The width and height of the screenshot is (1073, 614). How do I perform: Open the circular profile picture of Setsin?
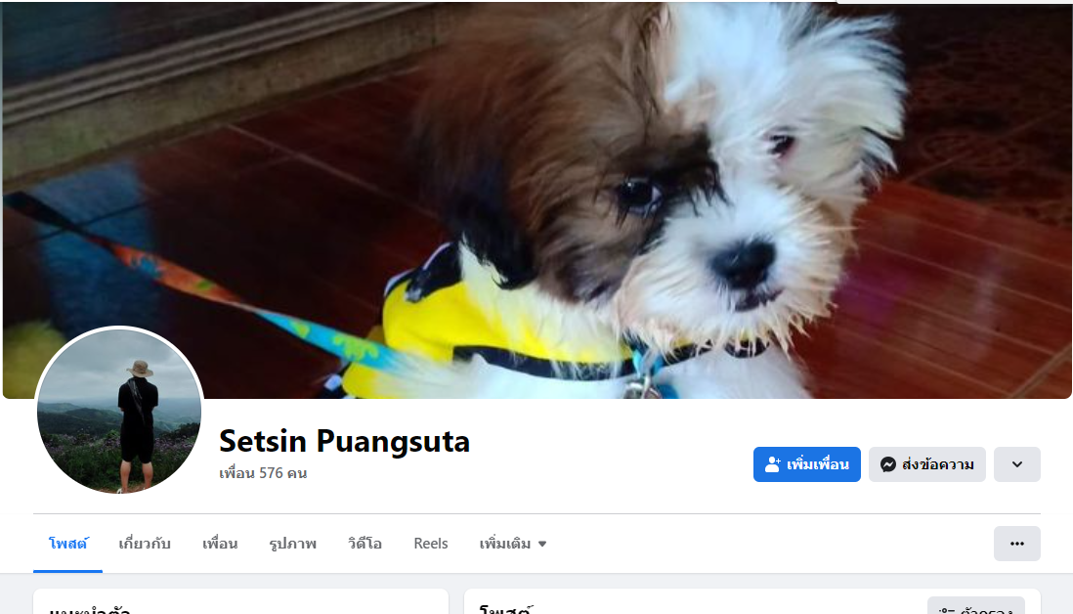[x=119, y=410]
